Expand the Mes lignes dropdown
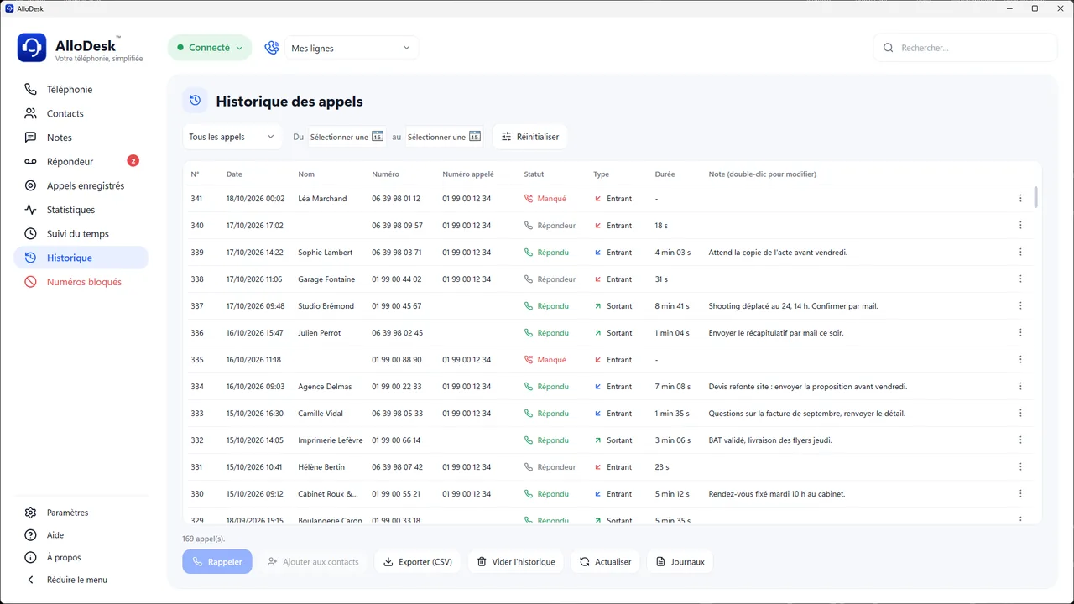 [352, 48]
